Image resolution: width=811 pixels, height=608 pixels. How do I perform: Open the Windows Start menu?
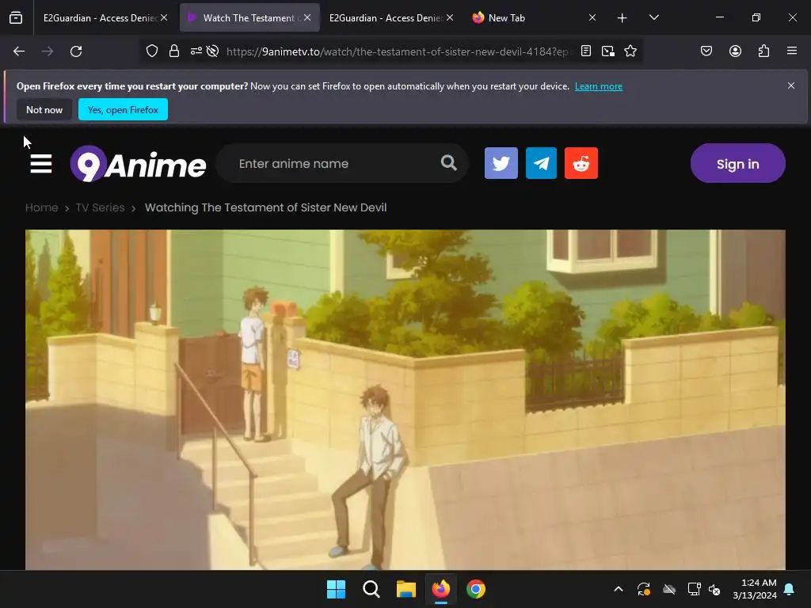[336, 589]
